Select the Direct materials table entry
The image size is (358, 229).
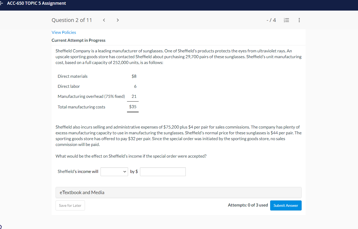pos(72,76)
